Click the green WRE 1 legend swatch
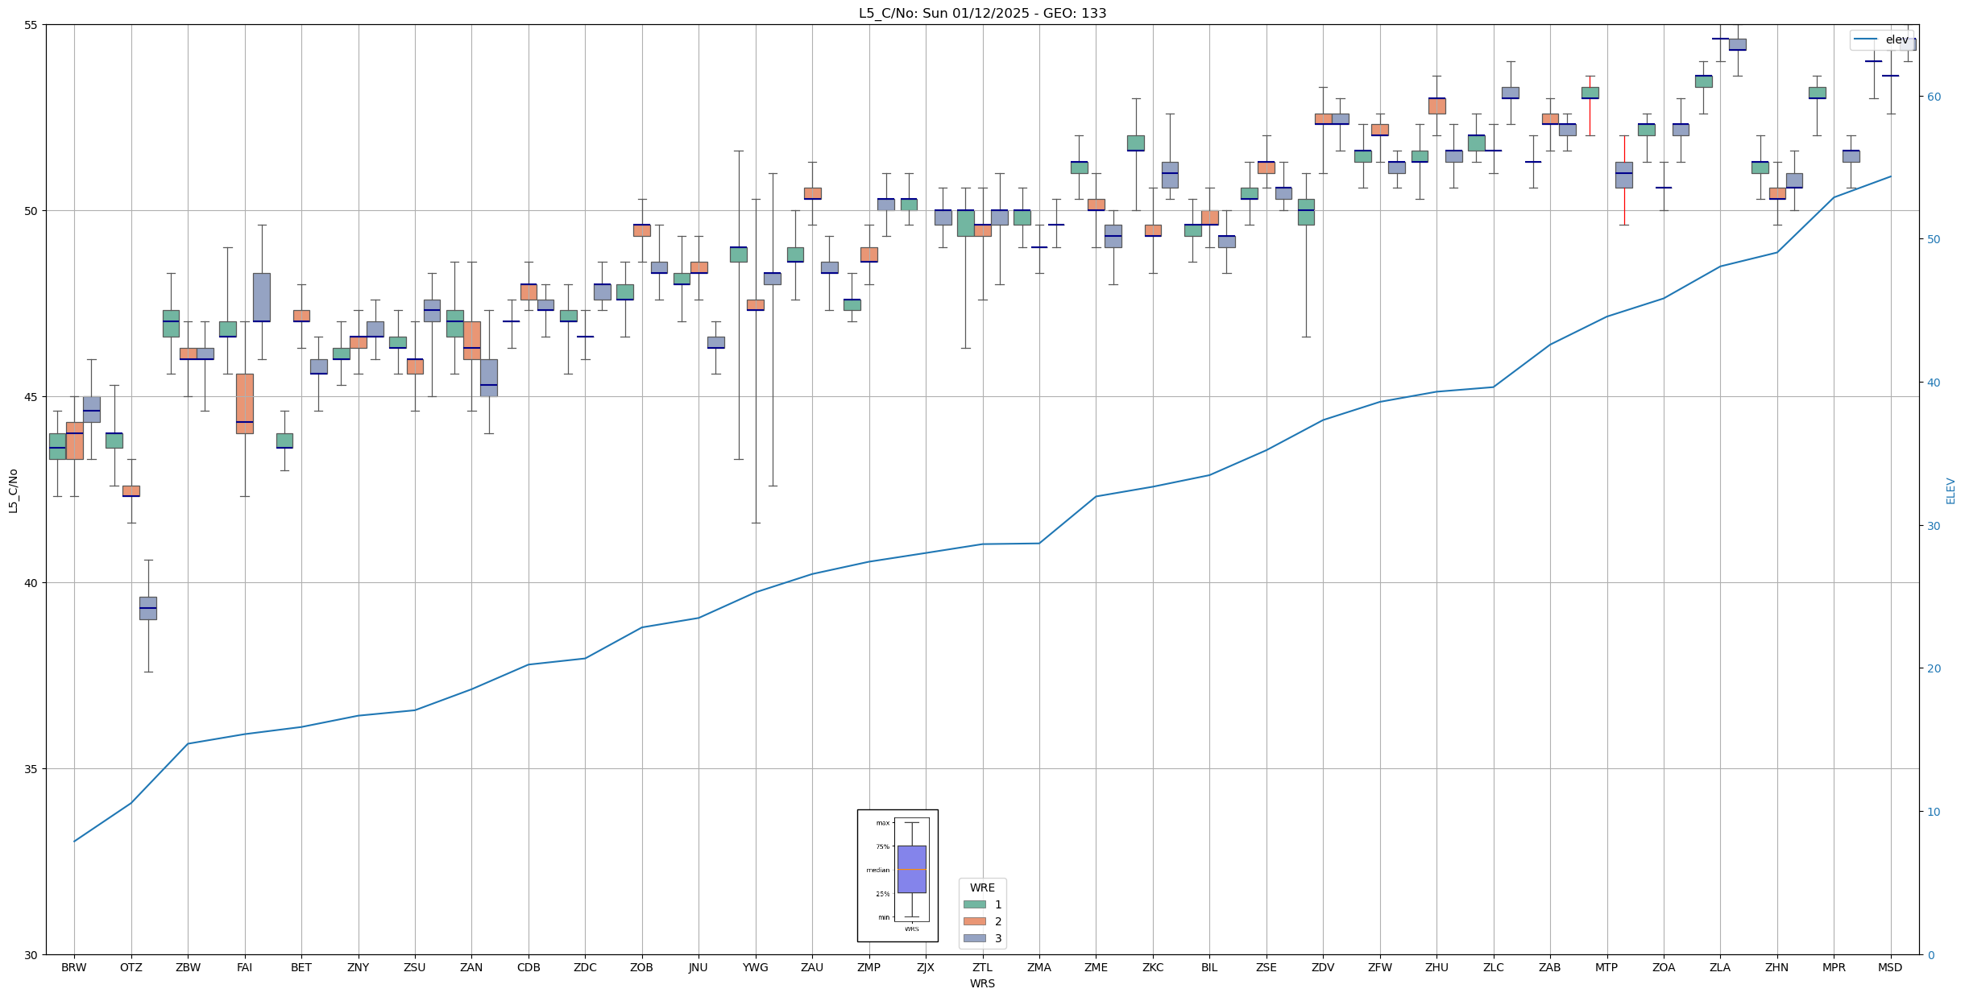This screenshot has width=1965, height=997. (x=974, y=904)
